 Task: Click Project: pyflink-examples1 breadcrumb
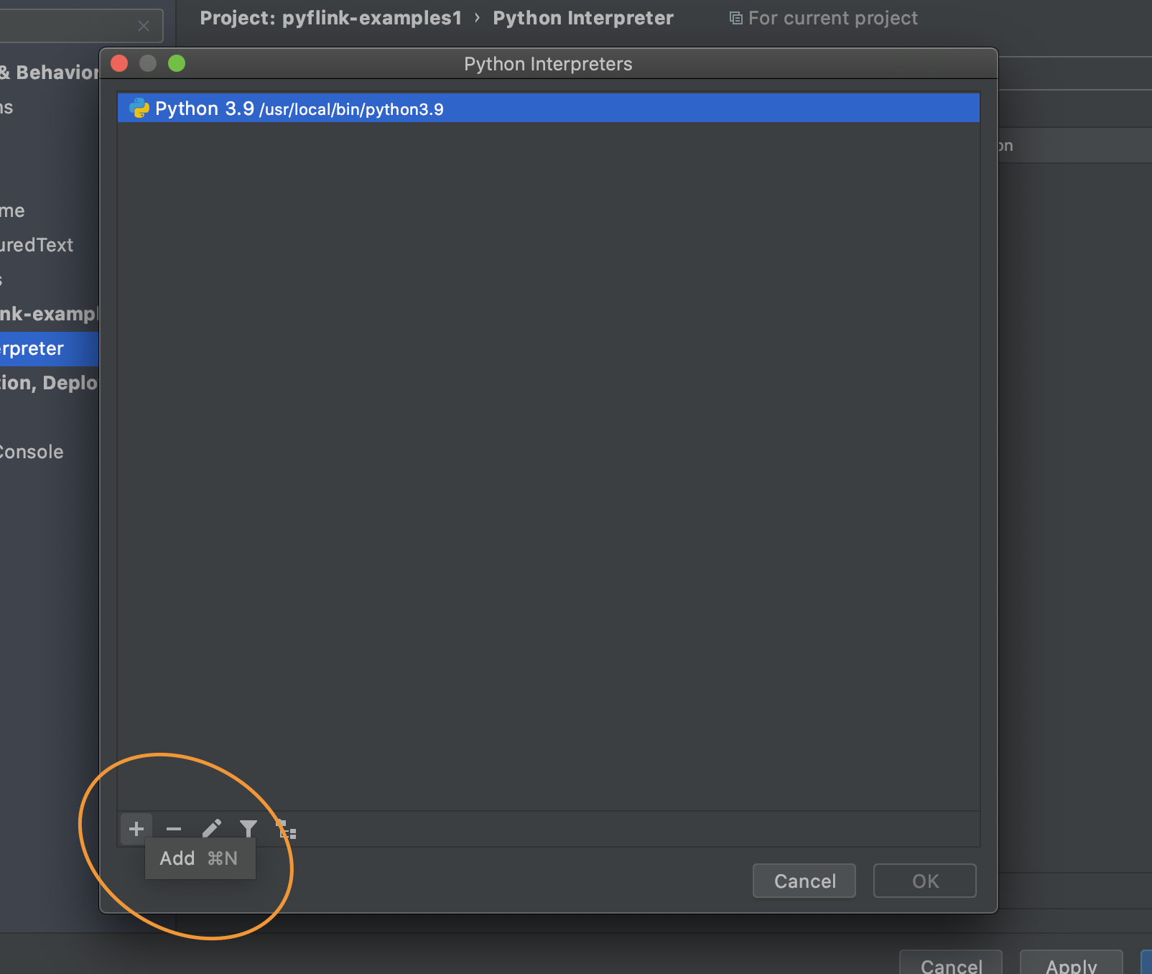click(x=330, y=18)
